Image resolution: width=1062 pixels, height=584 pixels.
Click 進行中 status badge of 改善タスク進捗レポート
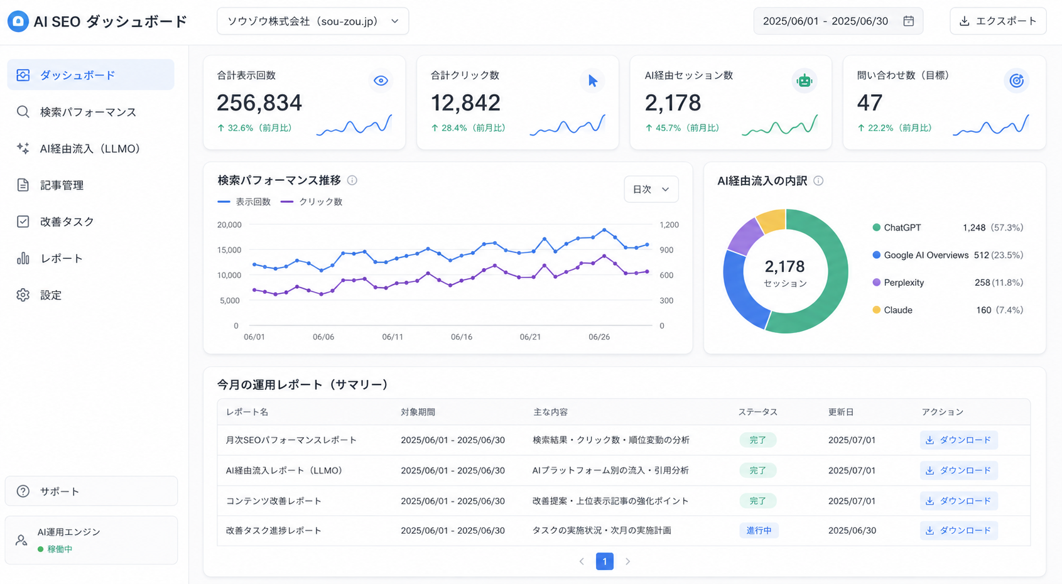[759, 531]
